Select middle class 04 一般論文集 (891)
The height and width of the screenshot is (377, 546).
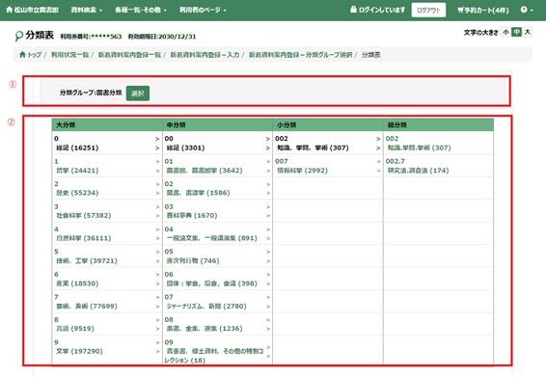coord(217,233)
